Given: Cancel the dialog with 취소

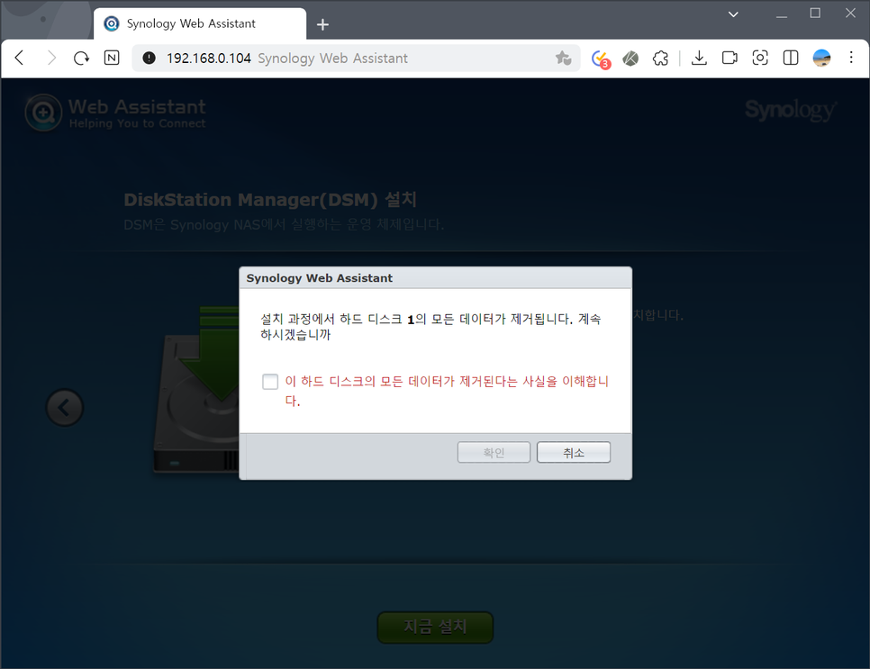Looking at the screenshot, I should tap(574, 452).
